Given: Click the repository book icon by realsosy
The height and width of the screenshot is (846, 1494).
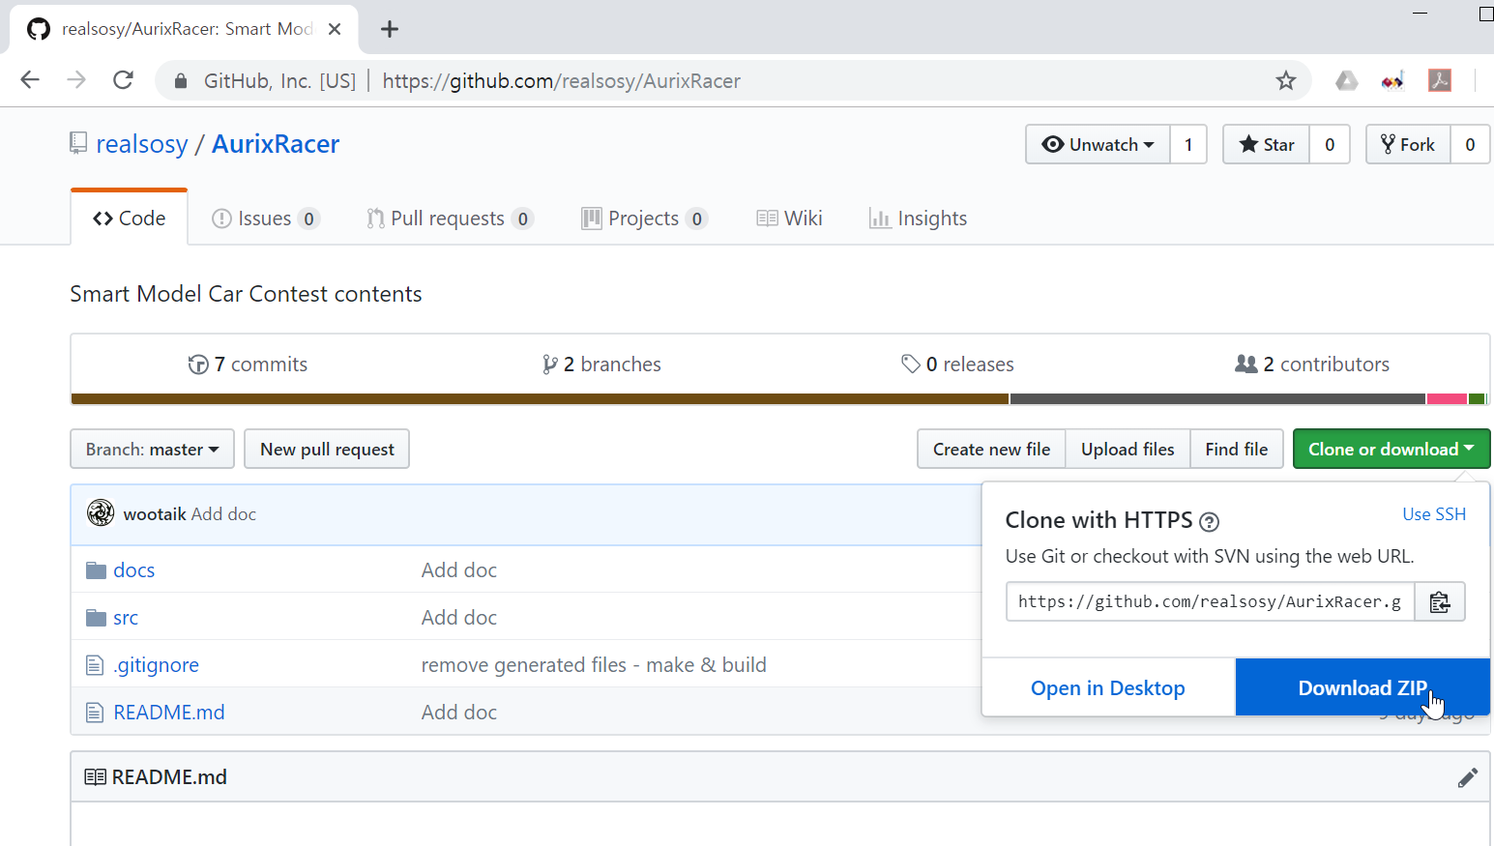Looking at the screenshot, I should coord(78,144).
